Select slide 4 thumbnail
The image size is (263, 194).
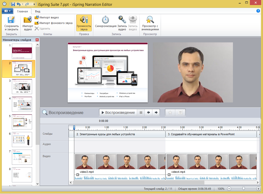coord(22,104)
